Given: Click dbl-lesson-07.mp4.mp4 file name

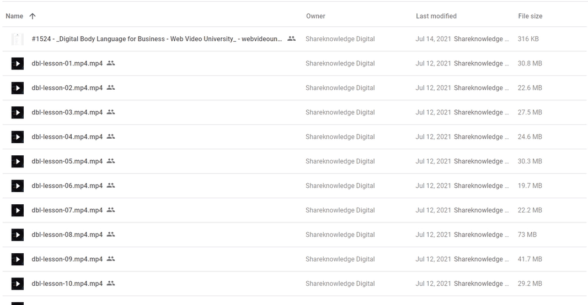Looking at the screenshot, I should 67,210.
